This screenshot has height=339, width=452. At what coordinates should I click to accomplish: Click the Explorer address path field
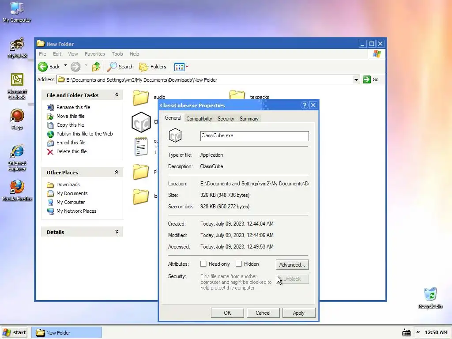[205, 80]
